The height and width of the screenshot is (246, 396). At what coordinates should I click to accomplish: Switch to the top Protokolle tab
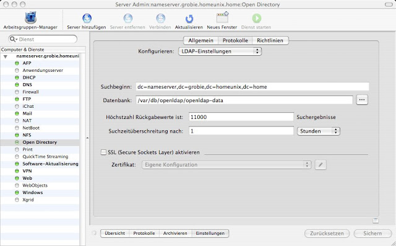click(235, 40)
